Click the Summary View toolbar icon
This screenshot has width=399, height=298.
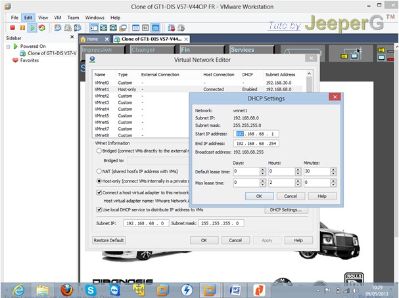pos(135,28)
